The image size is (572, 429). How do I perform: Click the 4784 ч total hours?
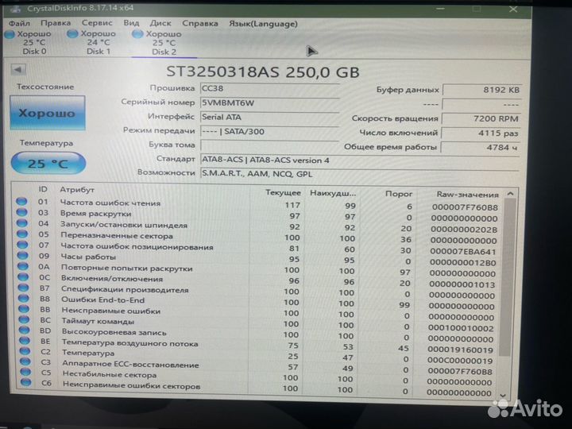[480, 148]
